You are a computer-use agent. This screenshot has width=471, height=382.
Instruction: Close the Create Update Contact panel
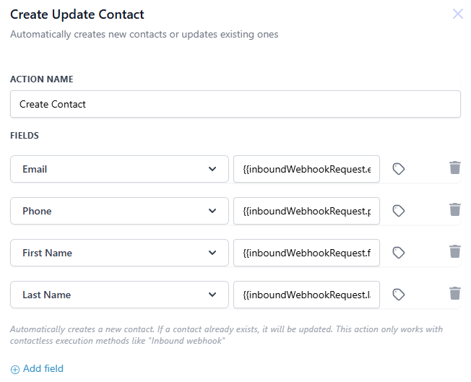point(458,14)
